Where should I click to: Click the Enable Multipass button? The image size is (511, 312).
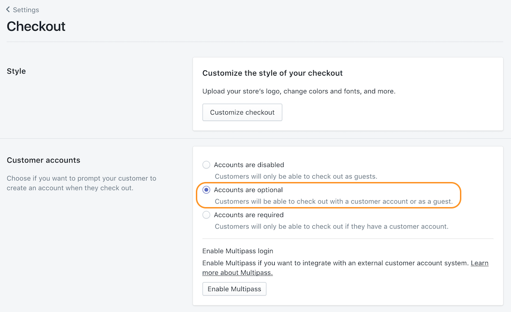234,289
